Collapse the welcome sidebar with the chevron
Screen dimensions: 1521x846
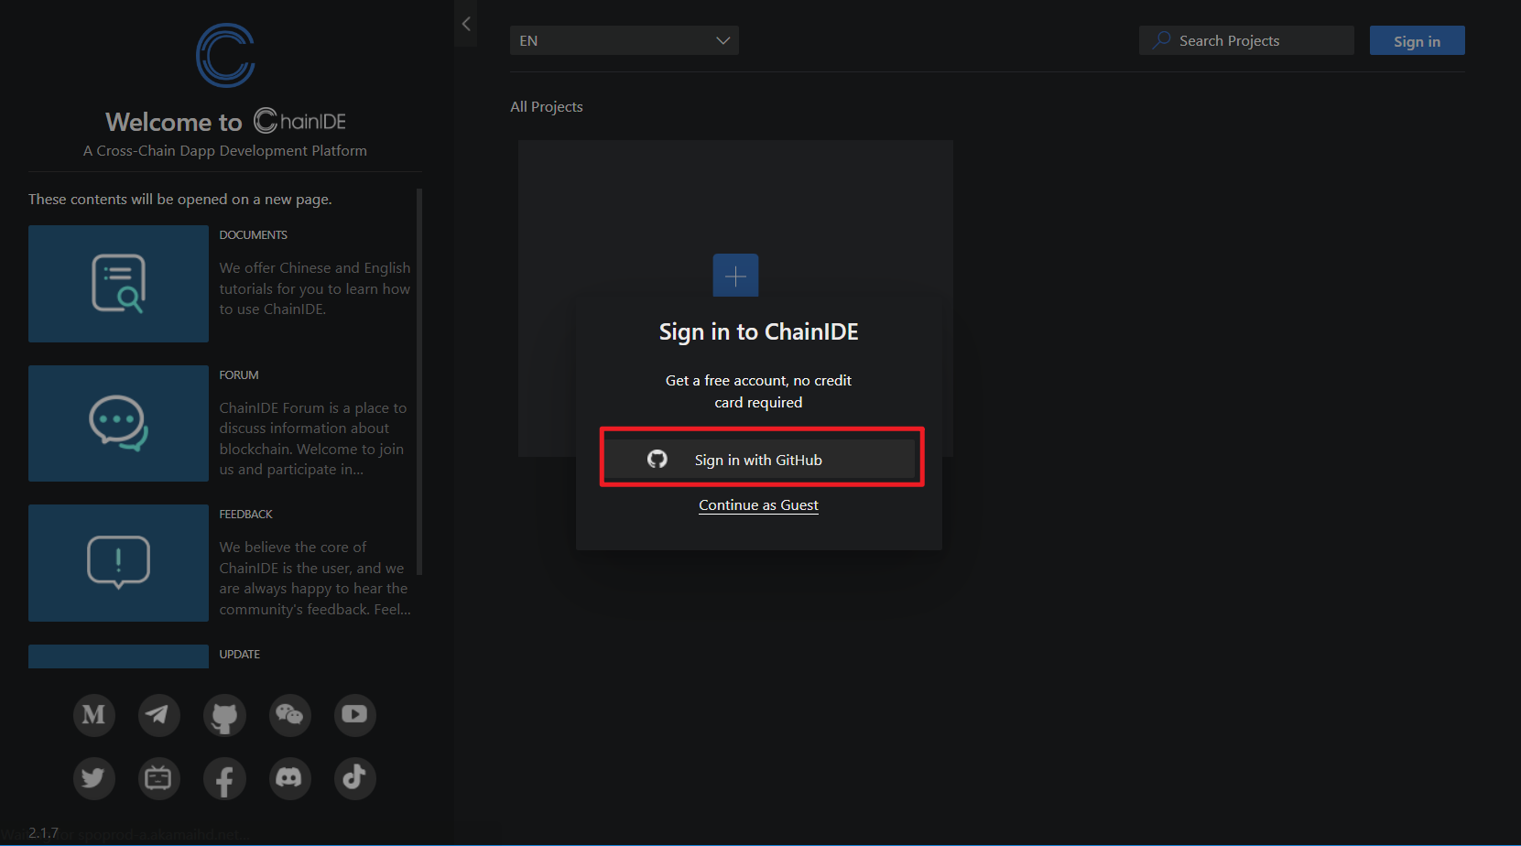click(466, 24)
